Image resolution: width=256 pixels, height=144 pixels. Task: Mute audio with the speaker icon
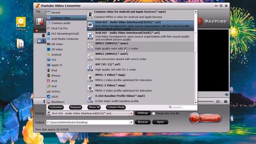(x=226, y=94)
